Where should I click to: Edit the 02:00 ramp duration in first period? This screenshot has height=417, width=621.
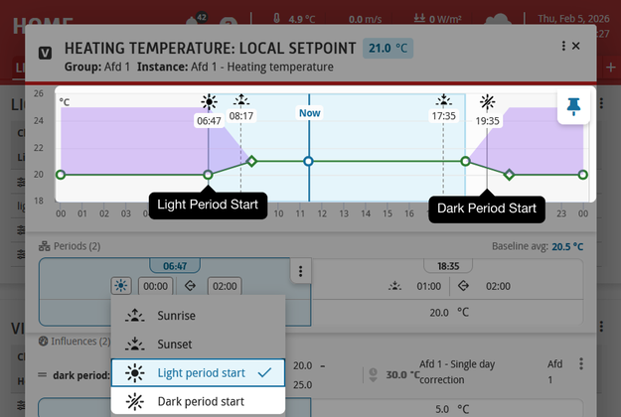point(225,286)
